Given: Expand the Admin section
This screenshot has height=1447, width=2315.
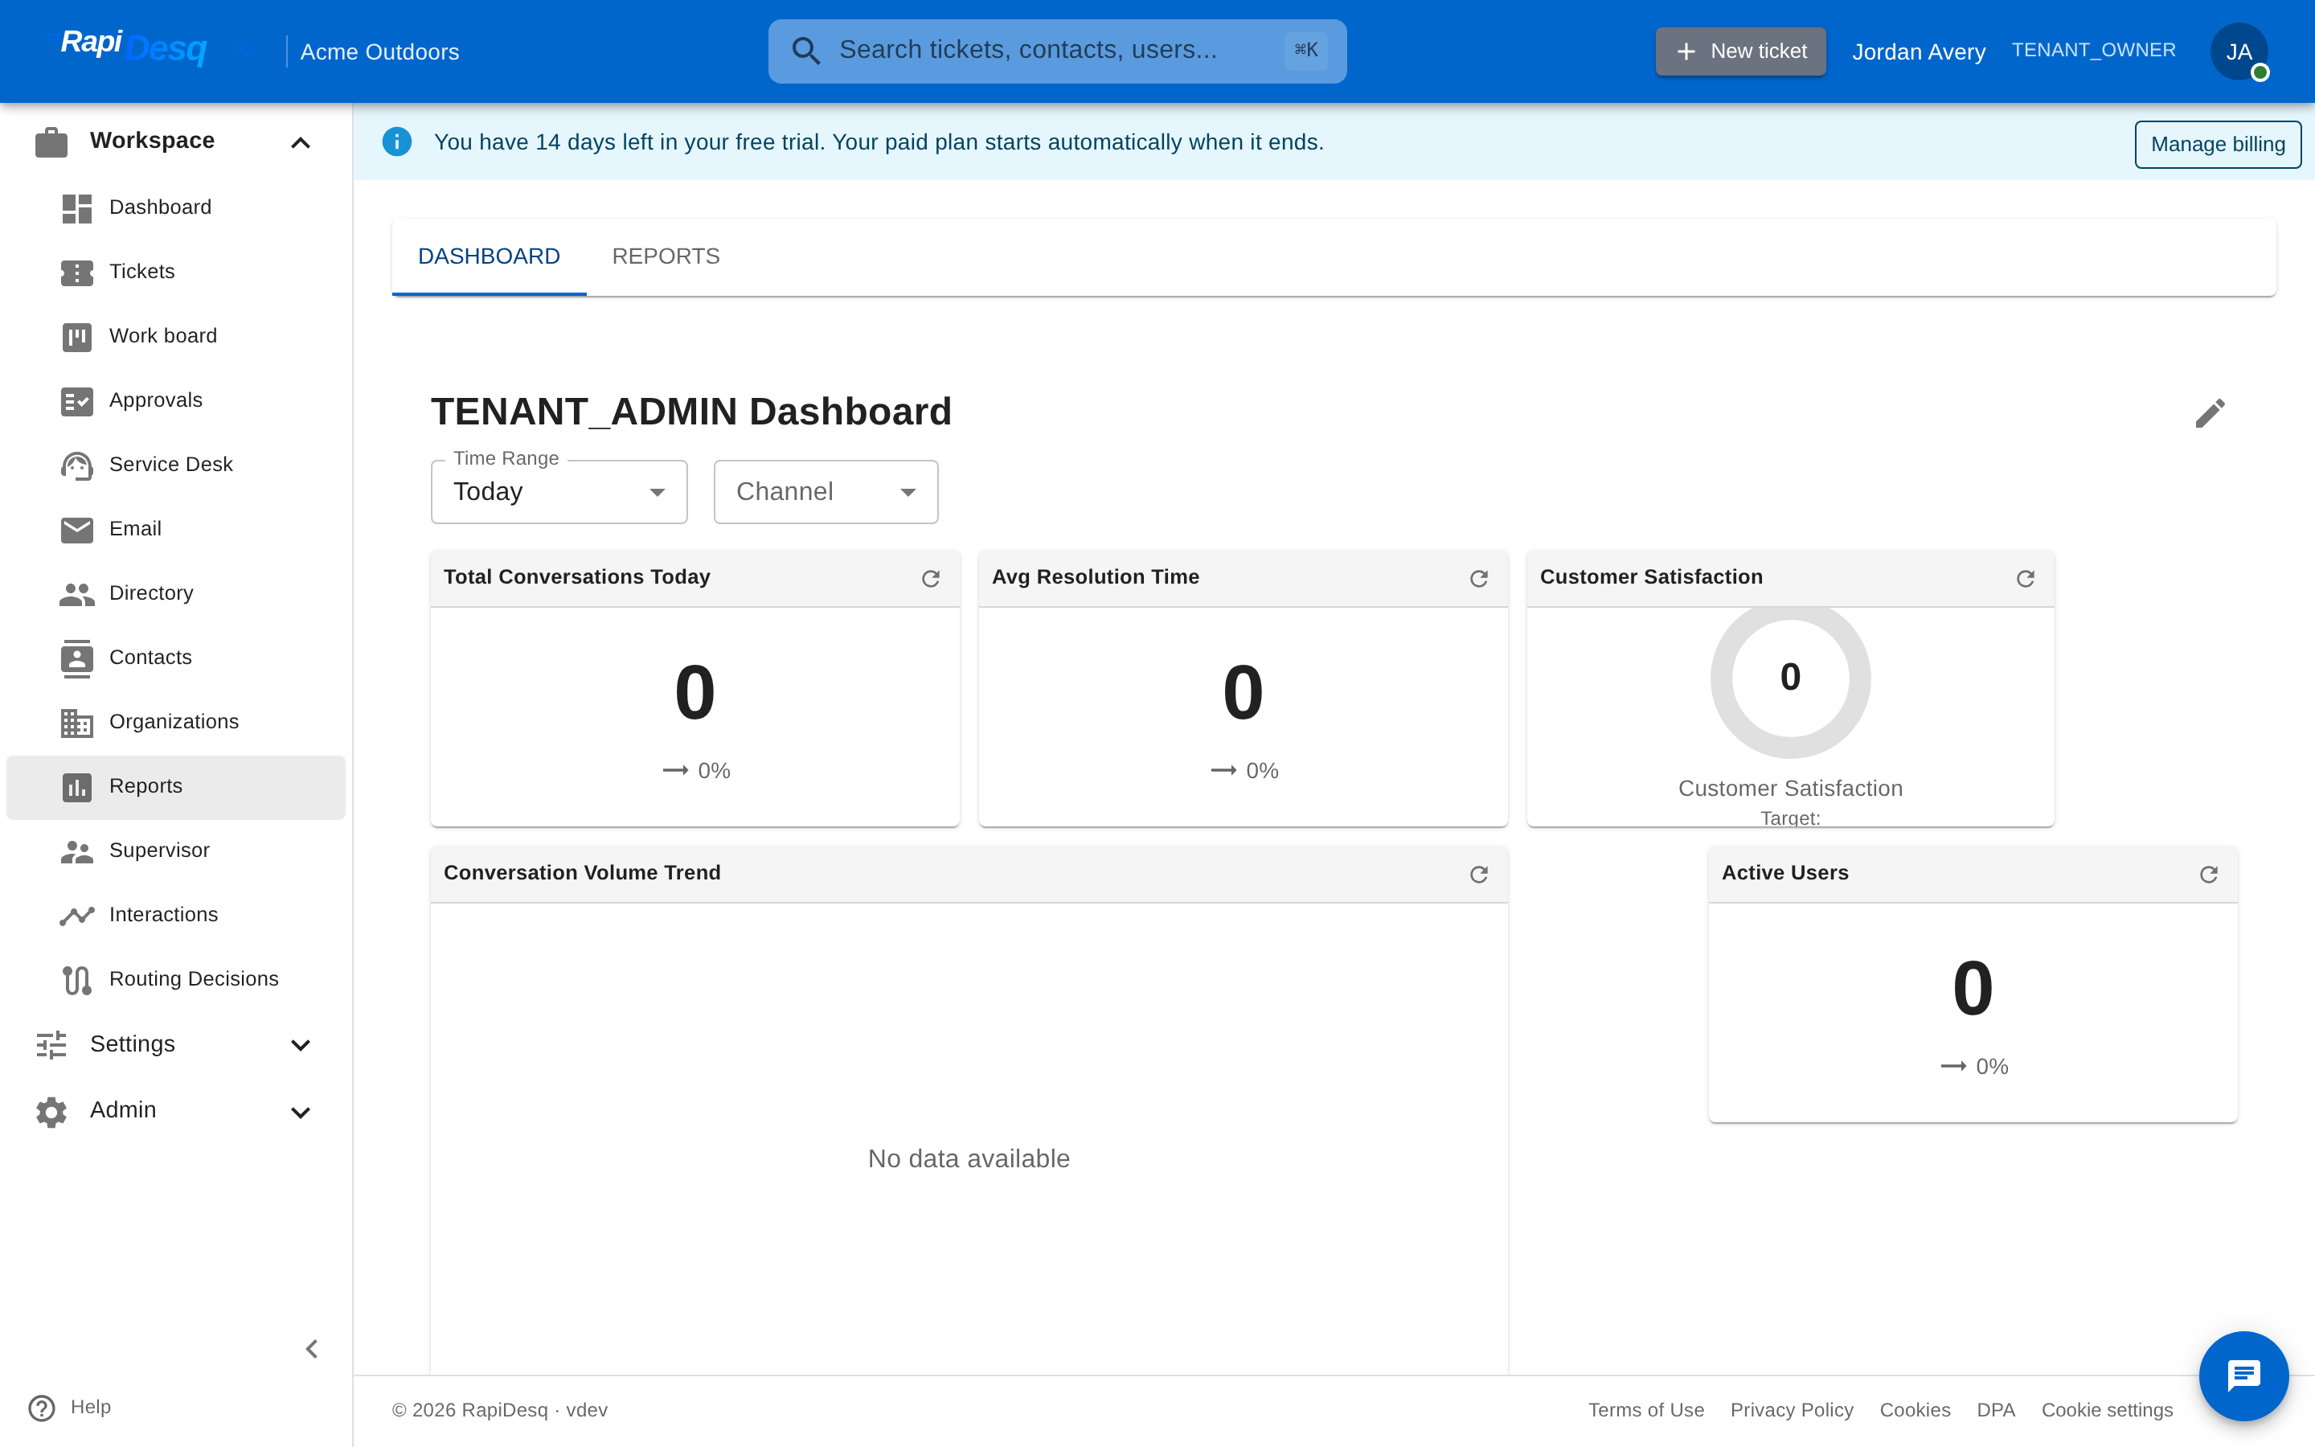Looking at the screenshot, I should [x=176, y=1110].
